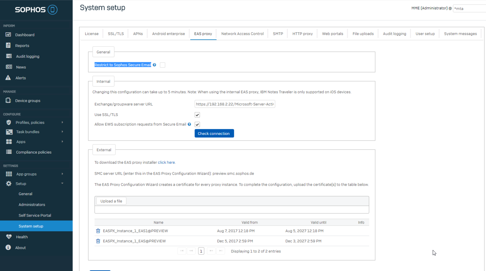Screen dimensions: 486x271
Task: Click the Compliance policies list icon
Action: [x=9, y=152]
